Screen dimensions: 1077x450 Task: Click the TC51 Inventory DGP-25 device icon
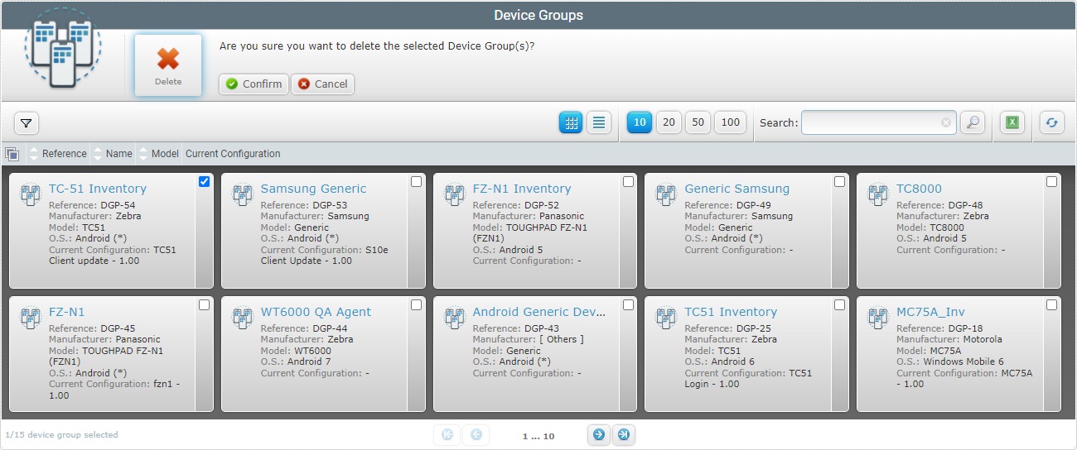pos(666,318)
